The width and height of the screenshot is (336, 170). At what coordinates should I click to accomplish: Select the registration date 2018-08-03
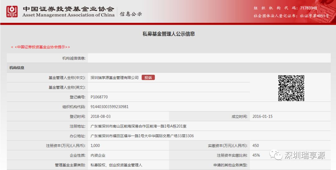pos(100,116)
